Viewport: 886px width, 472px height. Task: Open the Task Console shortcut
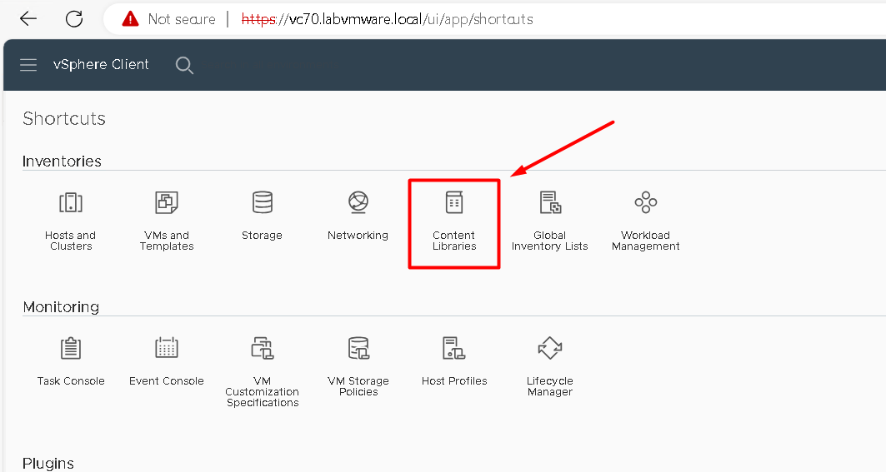click(71, 362)
